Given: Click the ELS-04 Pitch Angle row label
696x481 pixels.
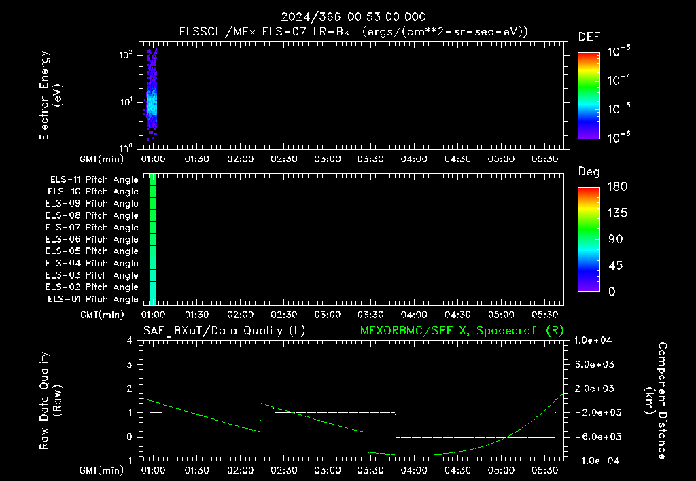Looking at the screenshot, I should pyautogui.click(x=92, y=263).
